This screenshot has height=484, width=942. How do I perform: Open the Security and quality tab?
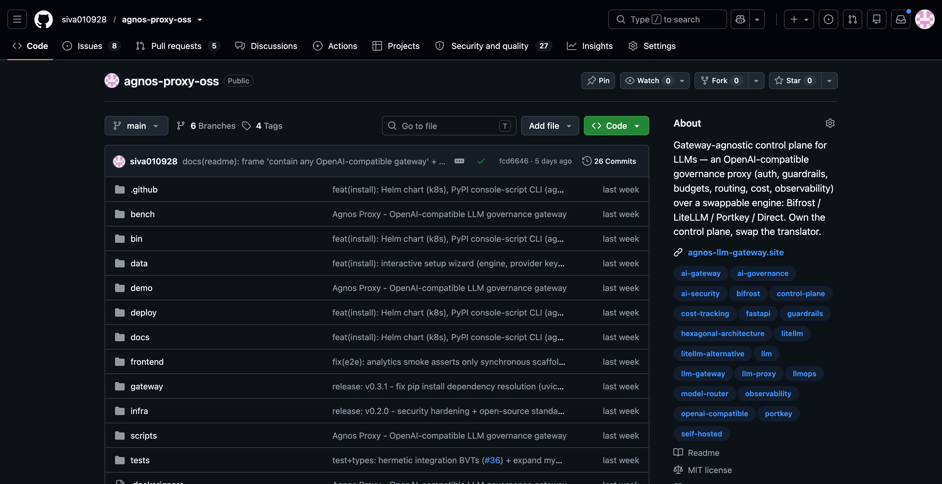tap(493, 46)
